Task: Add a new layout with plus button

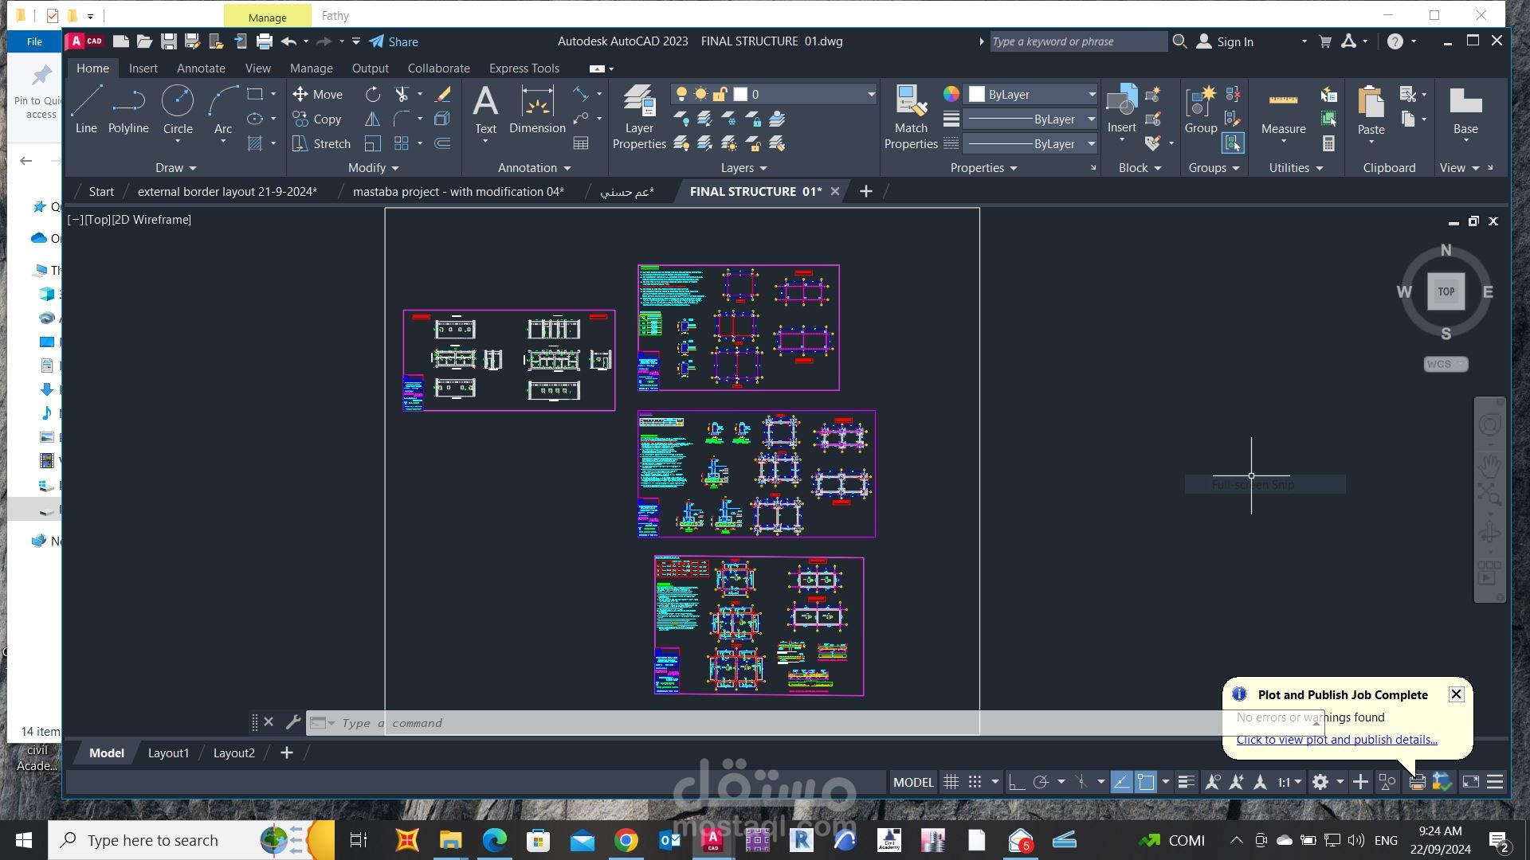Action: (286, 752)
